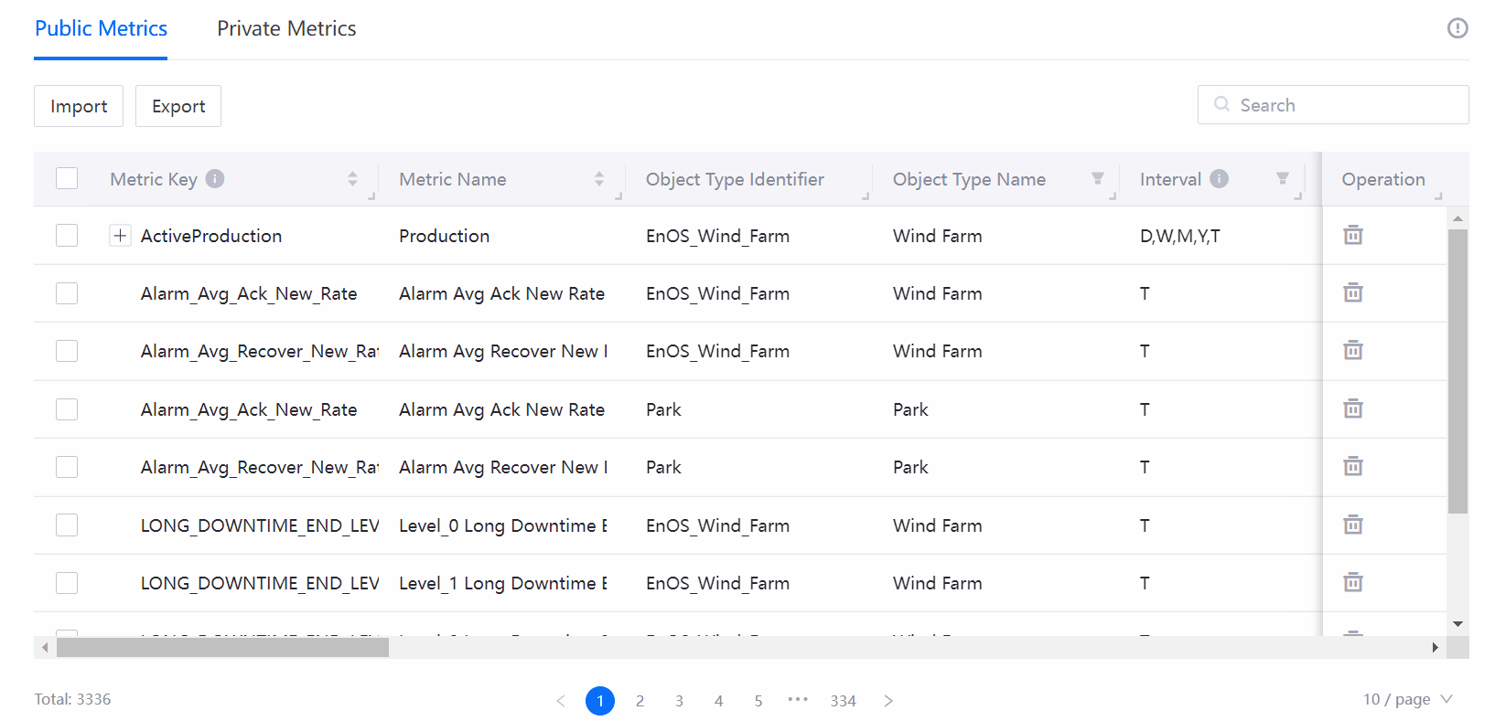Jump to page 334 in pagination
1495x721 pixels.
tap(843, 701)
